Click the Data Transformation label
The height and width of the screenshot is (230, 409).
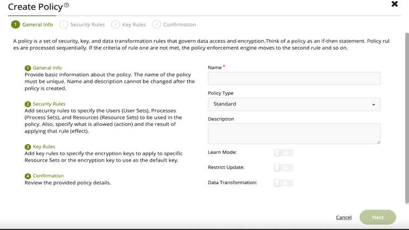click(232, 182)
